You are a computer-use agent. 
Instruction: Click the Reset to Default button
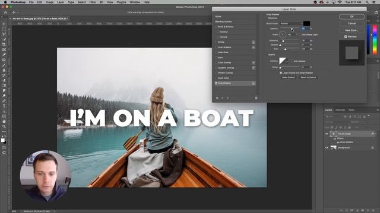pos(308,78)
